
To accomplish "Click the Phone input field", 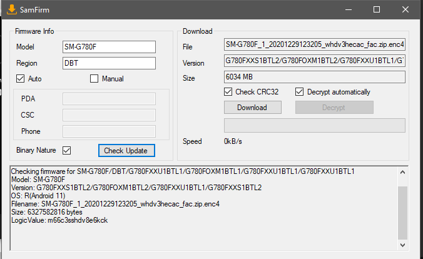I will 109,131.
